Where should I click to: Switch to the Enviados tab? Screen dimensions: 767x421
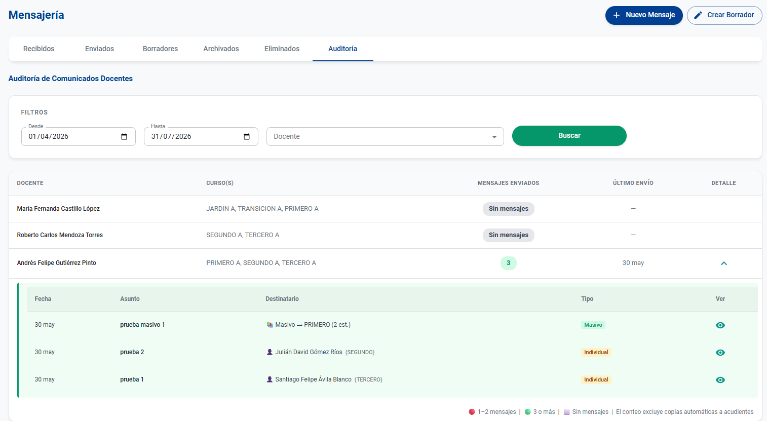coord(99,49)
